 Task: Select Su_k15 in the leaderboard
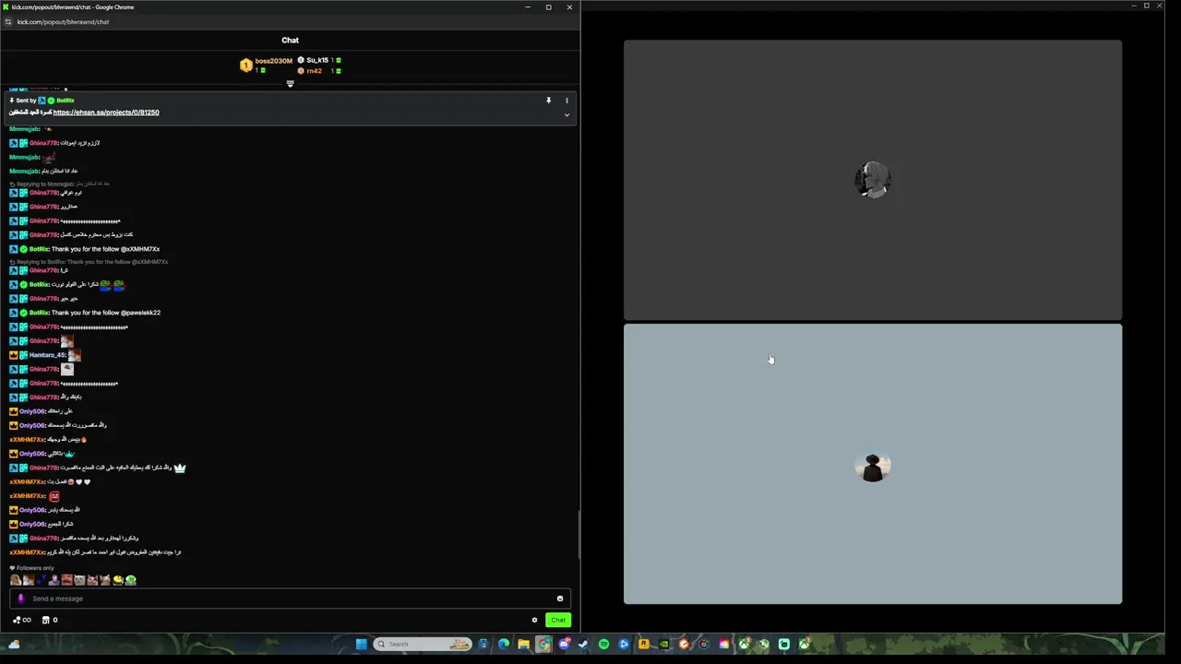317,60
